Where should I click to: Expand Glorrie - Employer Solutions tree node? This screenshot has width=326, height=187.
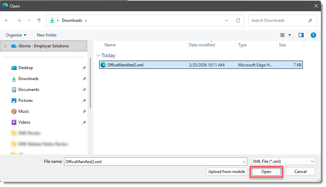click(x=5, y=46)
